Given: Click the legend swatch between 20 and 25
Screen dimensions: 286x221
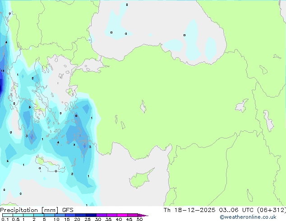Looking at the screenshot, I should (80, 215).
